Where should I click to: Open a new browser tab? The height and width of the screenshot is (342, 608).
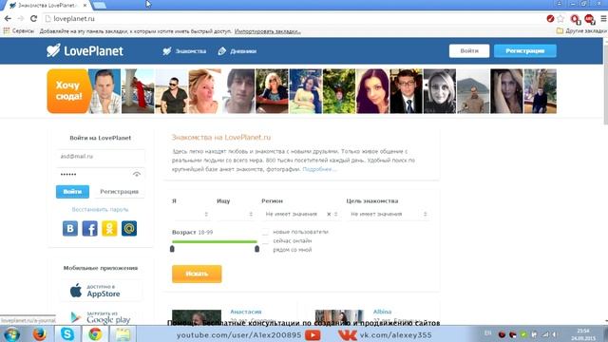(100, 6)
